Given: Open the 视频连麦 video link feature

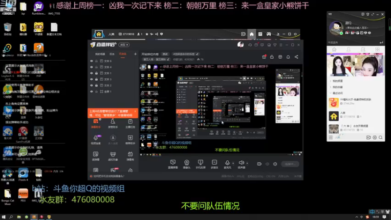Looking at the screenshot, I should click(96, 140).
